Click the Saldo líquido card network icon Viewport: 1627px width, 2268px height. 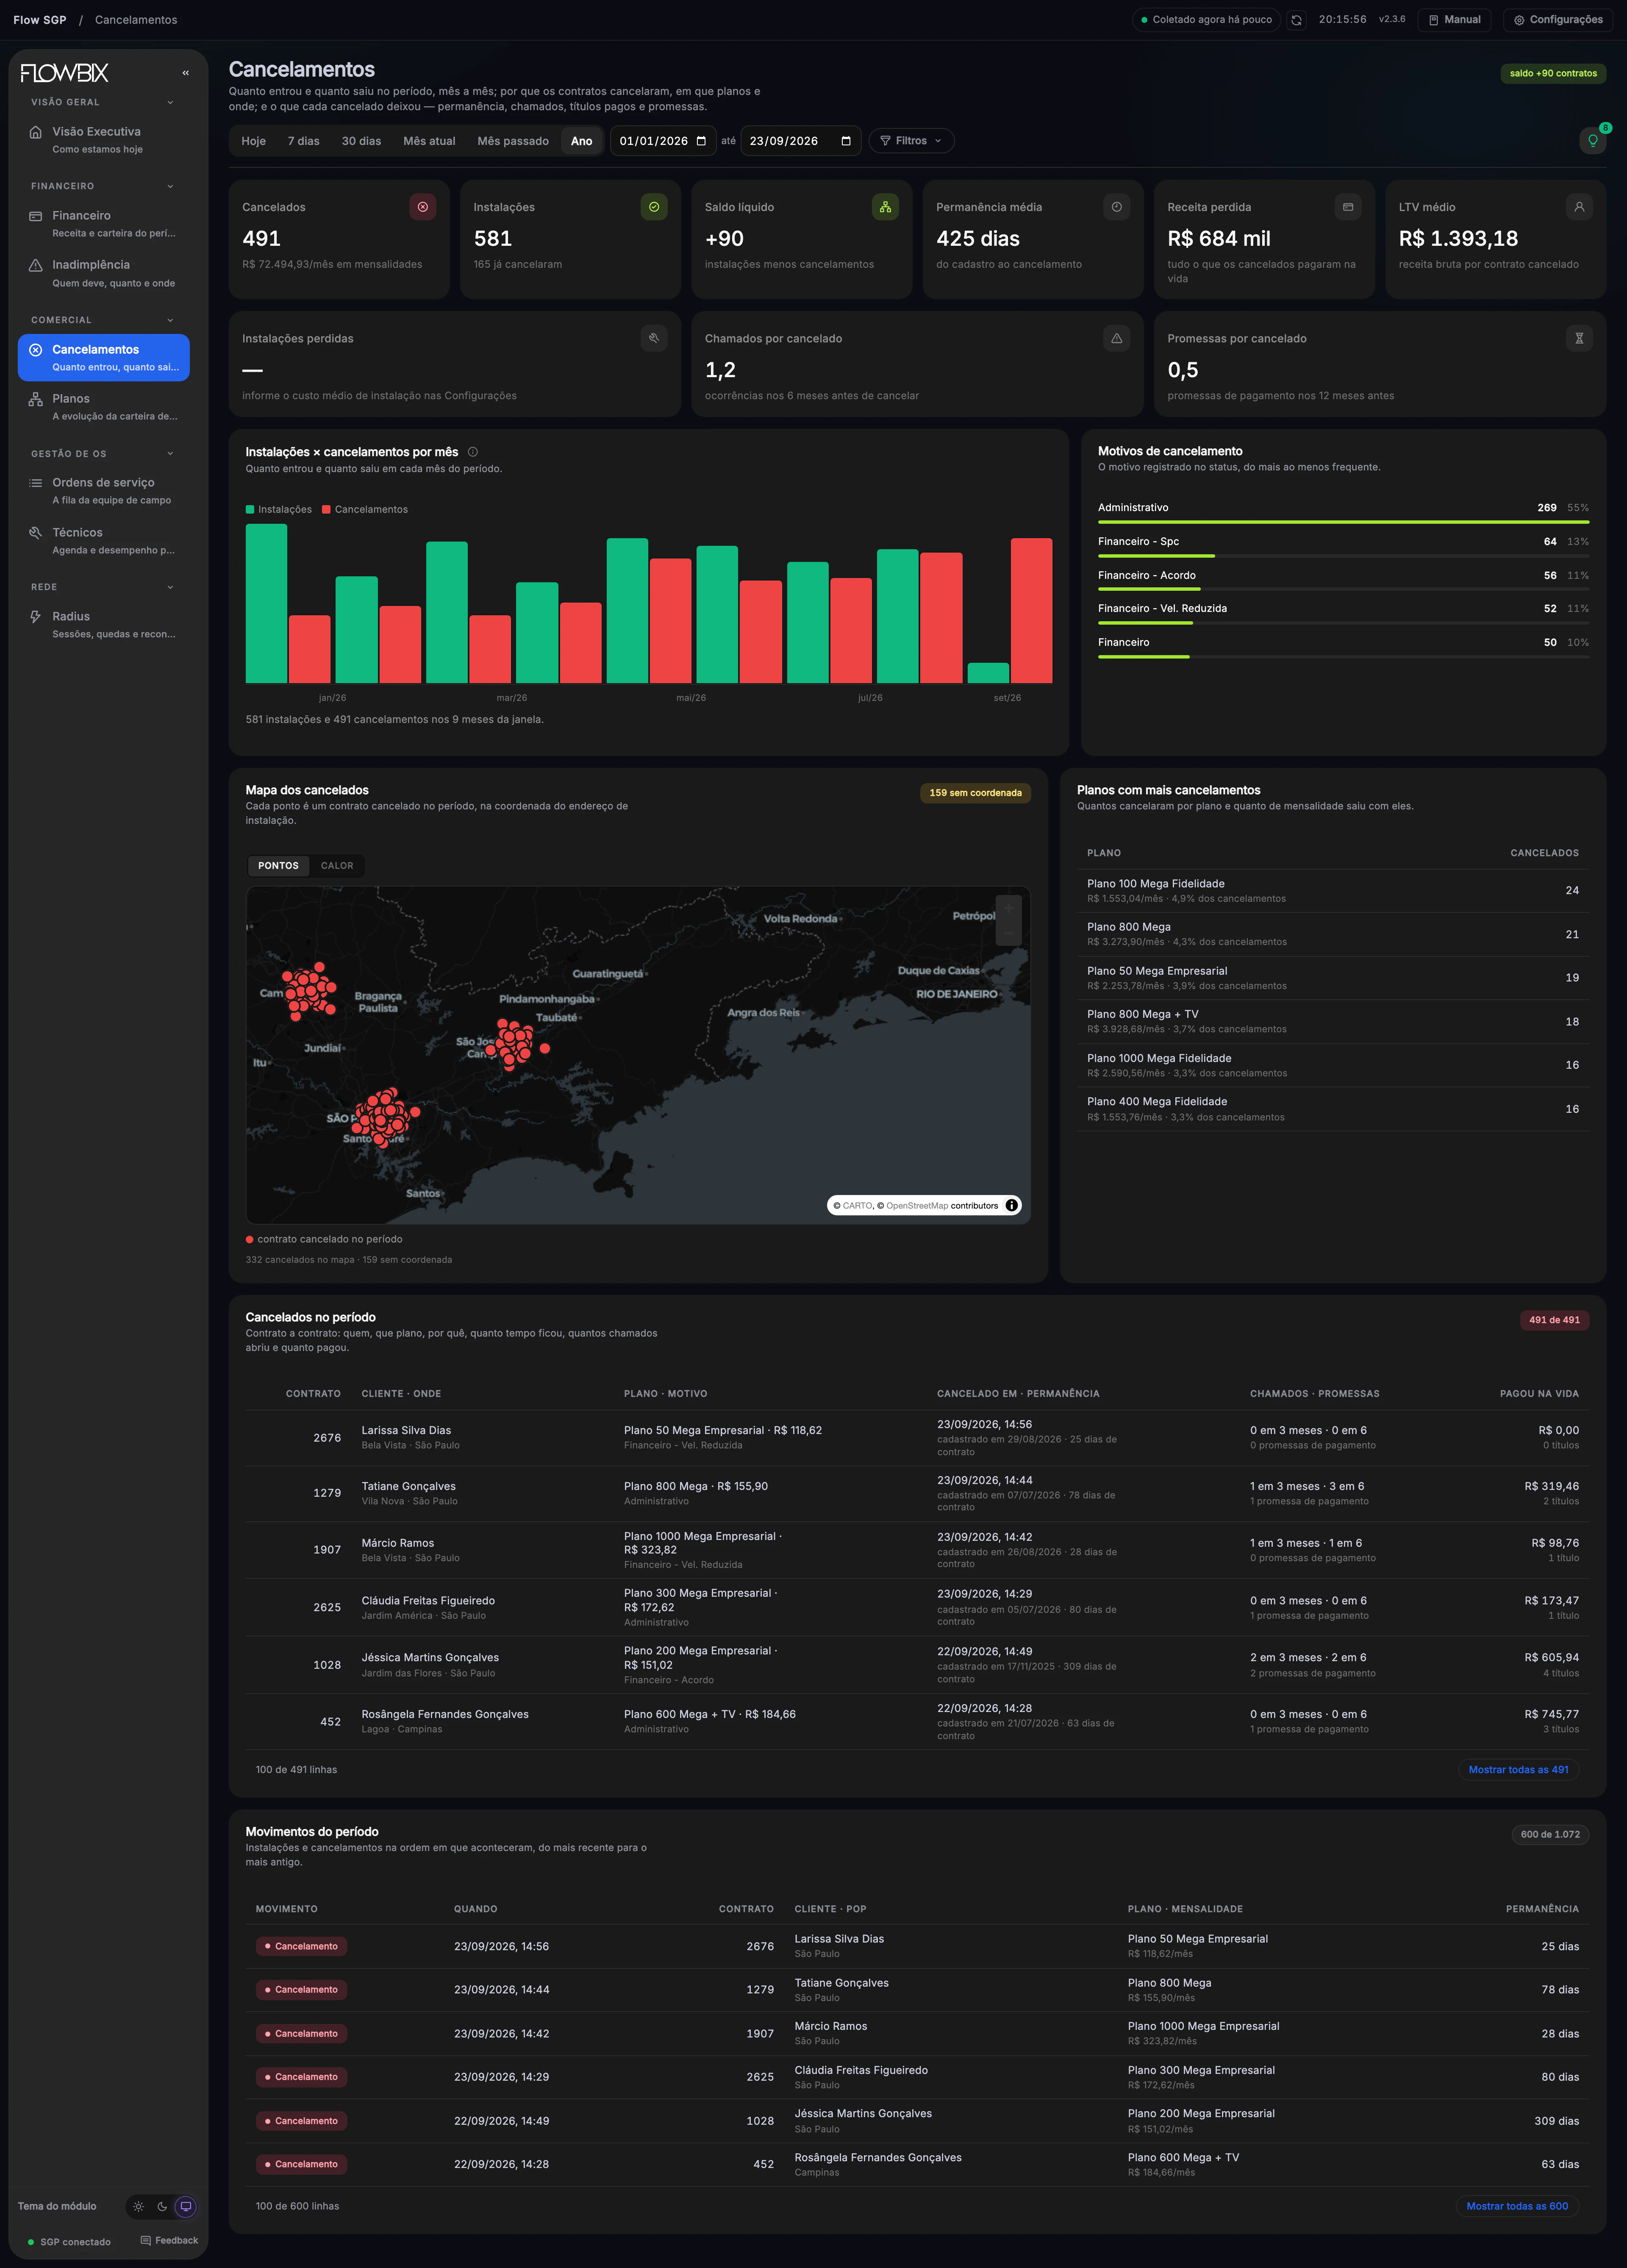(x=885, y=207)
